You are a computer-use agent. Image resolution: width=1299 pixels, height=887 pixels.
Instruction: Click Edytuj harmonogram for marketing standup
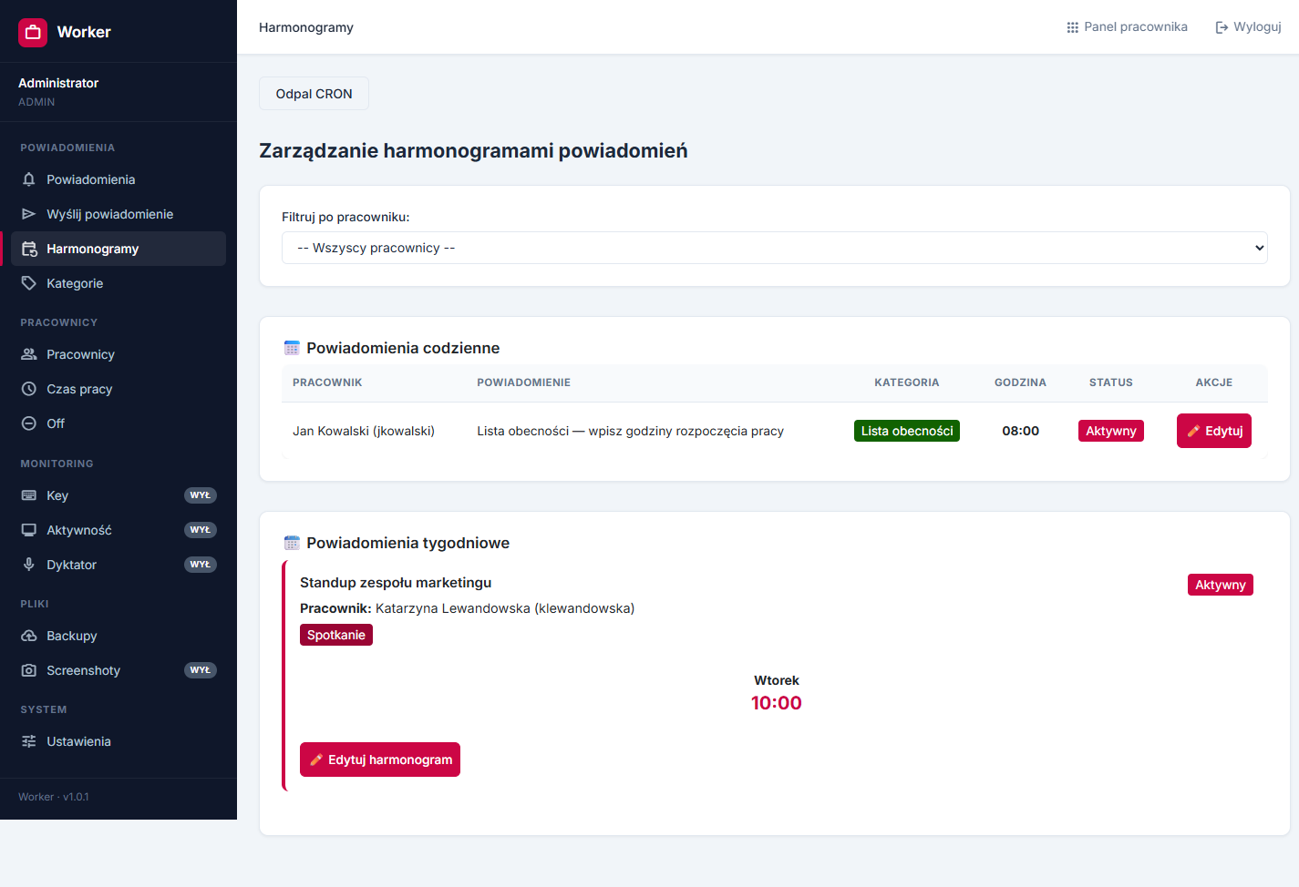tap(380, 760)
